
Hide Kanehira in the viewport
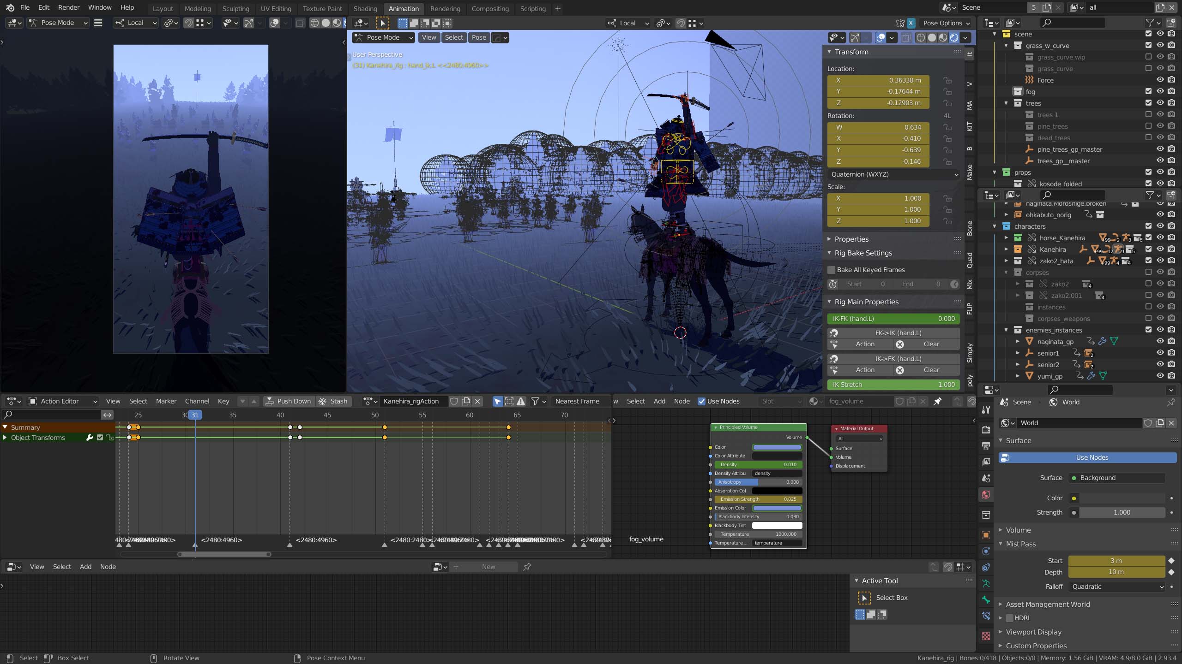click(1160, 249)
